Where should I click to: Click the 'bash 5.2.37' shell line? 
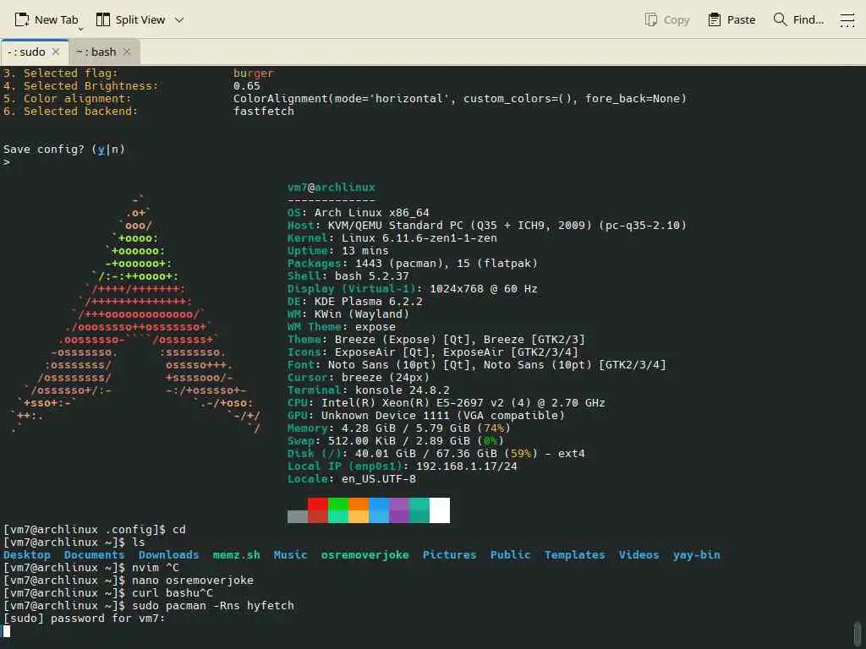(x=372, y=276)
